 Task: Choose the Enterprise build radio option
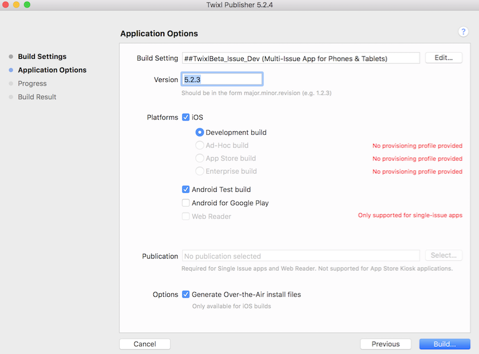(199, 171)
